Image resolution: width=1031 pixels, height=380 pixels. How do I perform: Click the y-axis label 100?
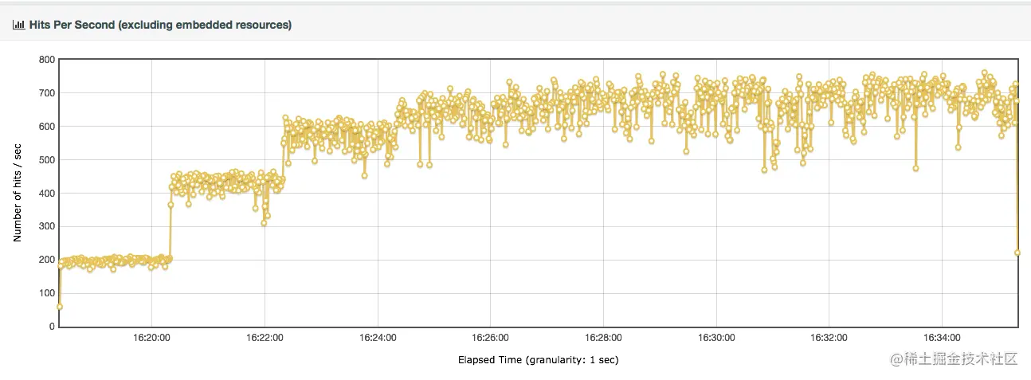[x=46, y=294]
